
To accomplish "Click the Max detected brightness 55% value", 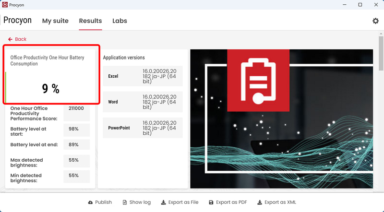I will click(73, 160).
